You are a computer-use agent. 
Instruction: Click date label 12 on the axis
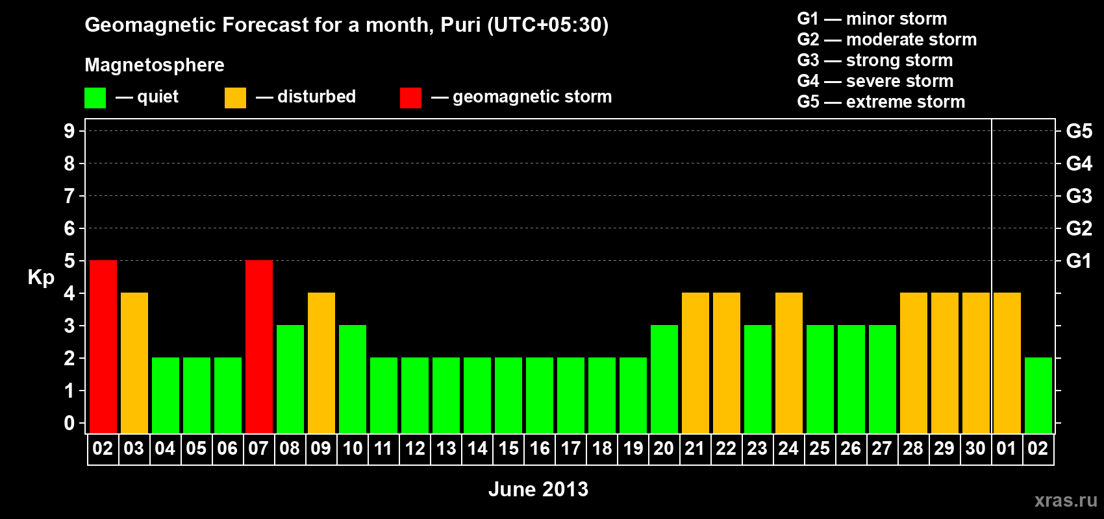414,448
